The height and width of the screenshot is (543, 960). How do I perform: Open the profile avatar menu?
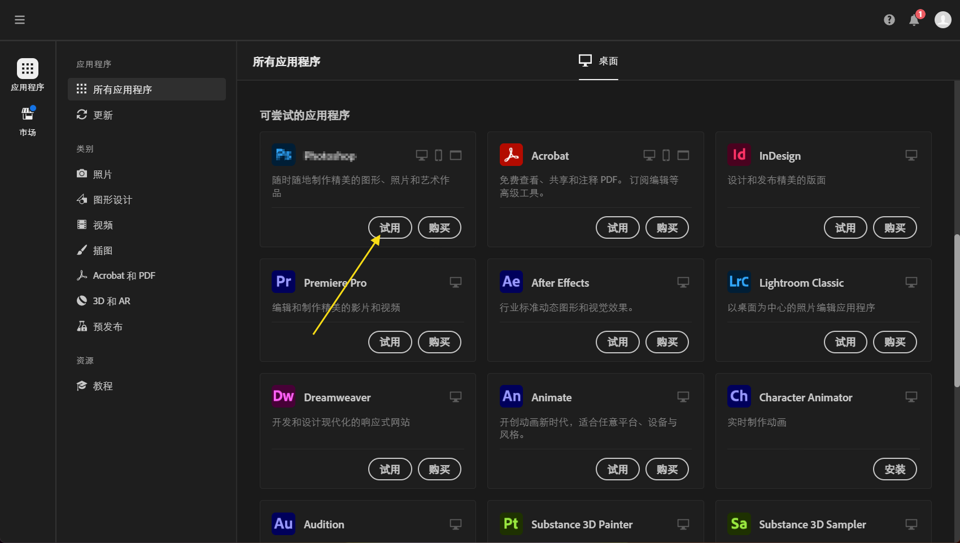942,19
